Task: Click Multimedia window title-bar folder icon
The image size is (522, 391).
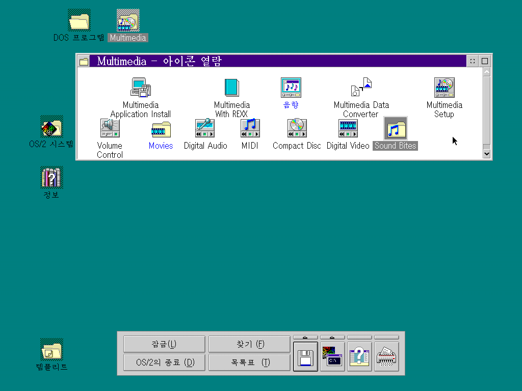Action: (x=84, y=61)
